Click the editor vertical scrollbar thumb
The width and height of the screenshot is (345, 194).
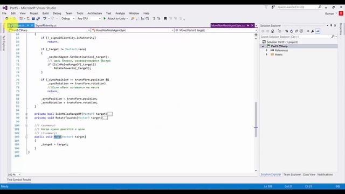click(x=256, y=120)
